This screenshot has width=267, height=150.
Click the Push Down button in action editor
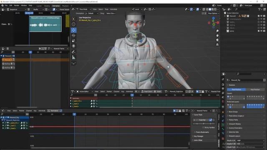(x=146, y=92)
